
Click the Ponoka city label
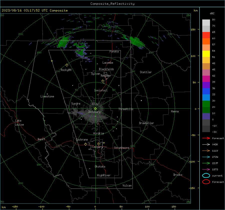coord(114,51)
